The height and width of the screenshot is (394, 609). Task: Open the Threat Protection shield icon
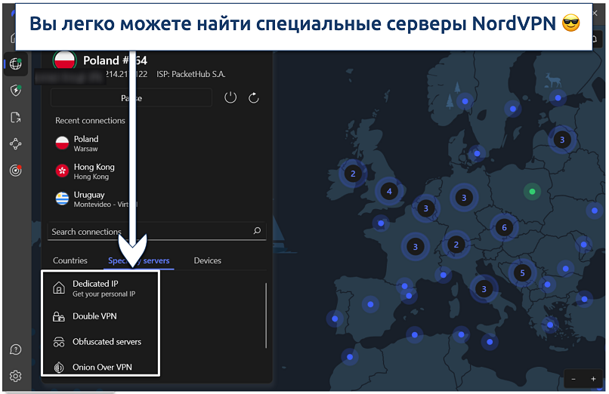click(16, 91)
